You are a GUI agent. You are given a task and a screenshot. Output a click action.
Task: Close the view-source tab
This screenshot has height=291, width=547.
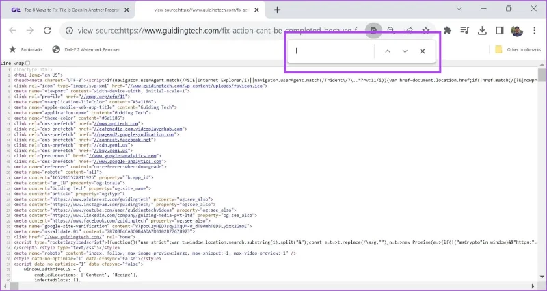click(256, 10)
